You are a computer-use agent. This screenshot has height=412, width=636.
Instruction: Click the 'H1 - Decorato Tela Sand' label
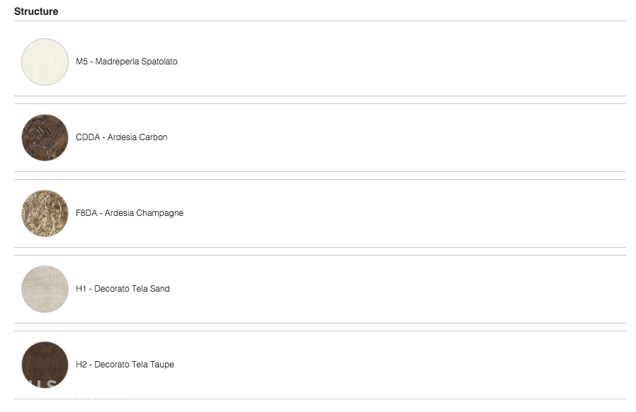[x=123, y=289]
